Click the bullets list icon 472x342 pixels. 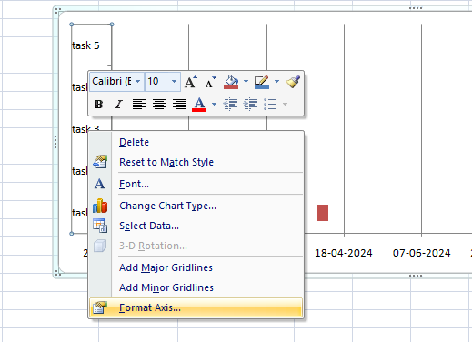coord(270,105)
